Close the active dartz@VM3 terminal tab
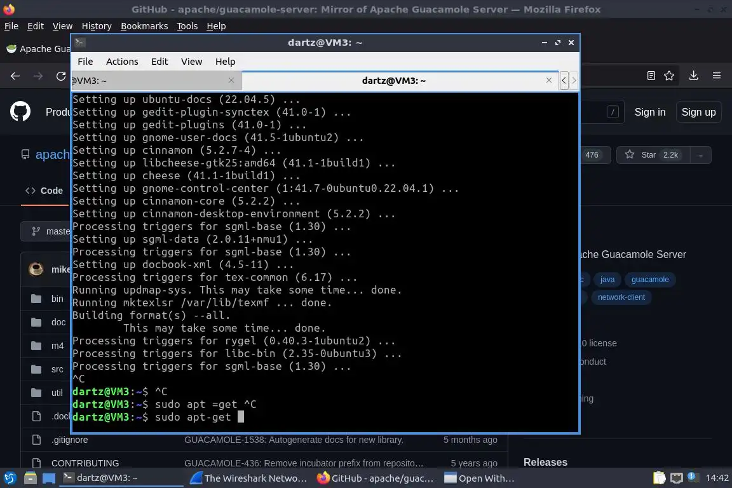This screenshot has height=488, width=732. click(x=549, y=80)
